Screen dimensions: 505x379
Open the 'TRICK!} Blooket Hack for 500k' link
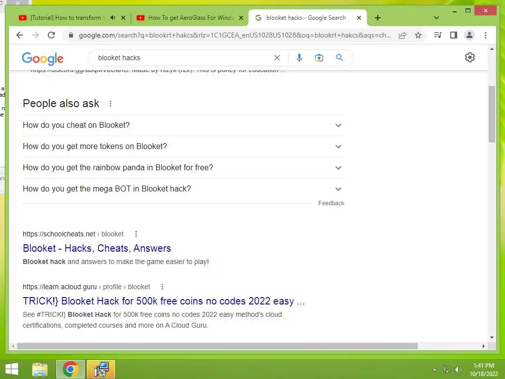pyautogui.click(x=164, y=301)
